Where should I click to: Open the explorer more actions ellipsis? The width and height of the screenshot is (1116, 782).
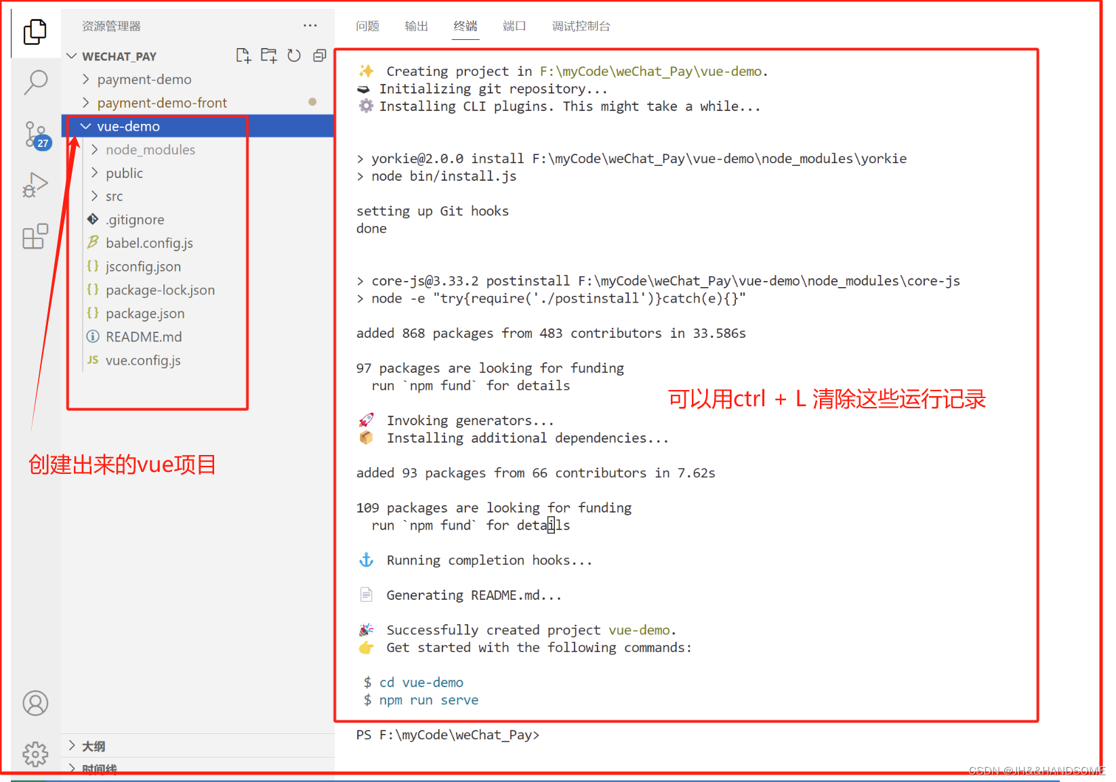[310, 26]
